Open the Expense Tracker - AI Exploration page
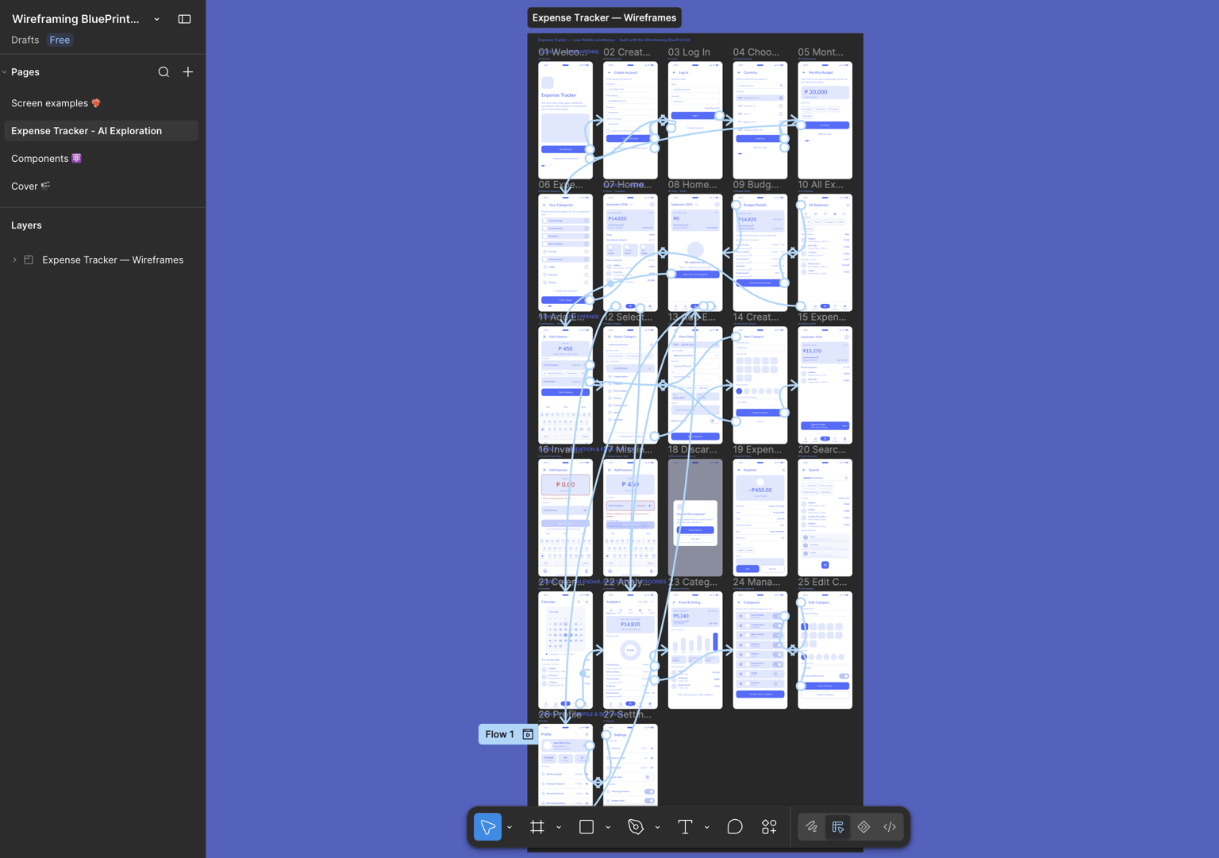This screenshot has height=858, width=1219. [102, 131]
